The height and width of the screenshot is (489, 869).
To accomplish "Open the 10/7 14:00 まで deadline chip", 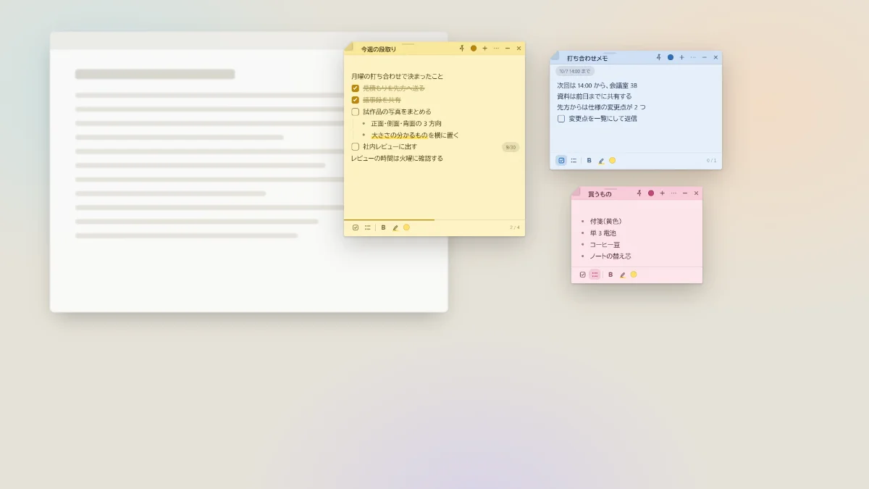I will point(575,71).
